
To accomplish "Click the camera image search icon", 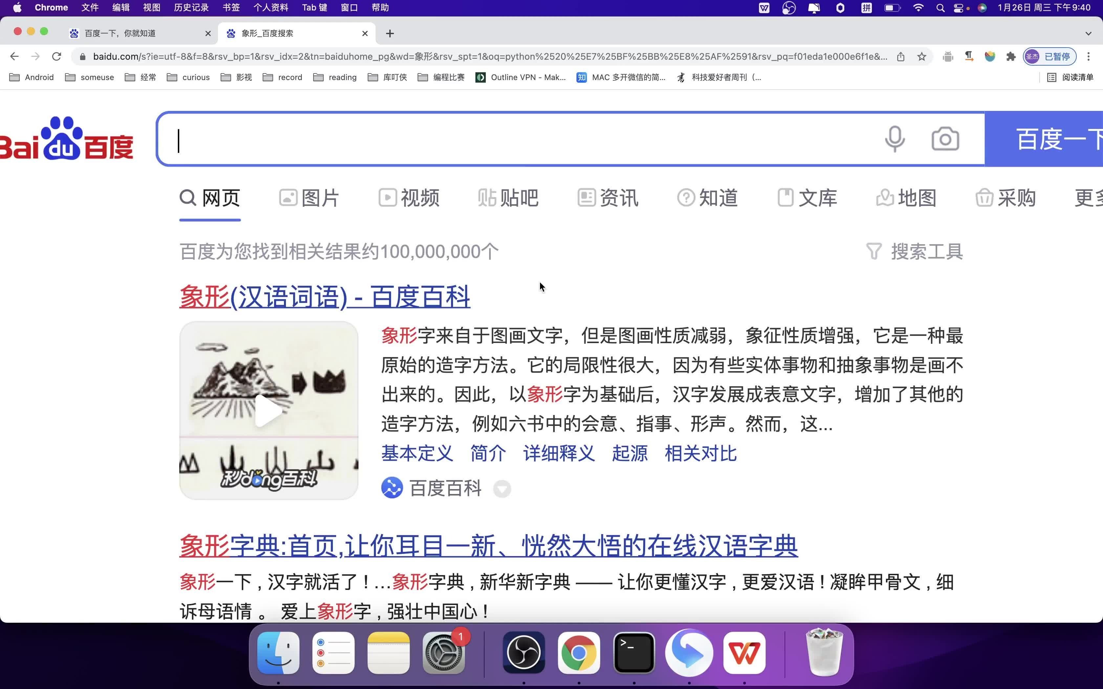I will point(945,139).
